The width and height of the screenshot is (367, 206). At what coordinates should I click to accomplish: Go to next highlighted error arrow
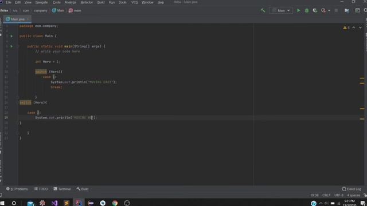360,27
